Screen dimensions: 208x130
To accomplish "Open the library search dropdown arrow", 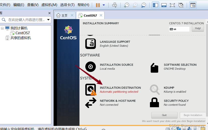I will pos(49,20).
